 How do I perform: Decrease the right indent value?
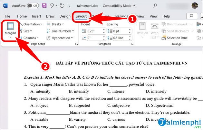104,39
